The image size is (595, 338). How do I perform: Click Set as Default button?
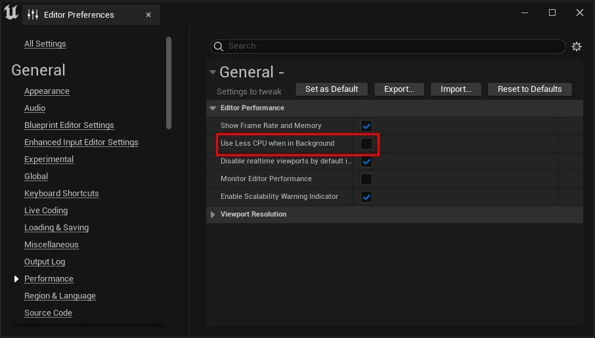point(331,89)
